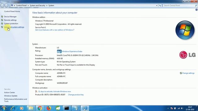Screen dimensions: 198x111
Task: Switch to Firefox in taskbar
Action: pyautogui.click(x=49, y=108)
